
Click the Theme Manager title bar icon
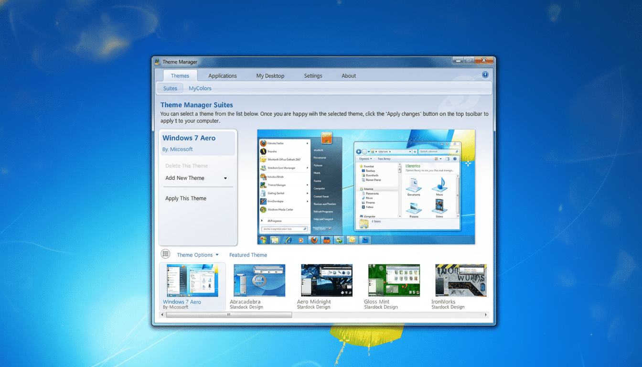[x=156, y=62]
